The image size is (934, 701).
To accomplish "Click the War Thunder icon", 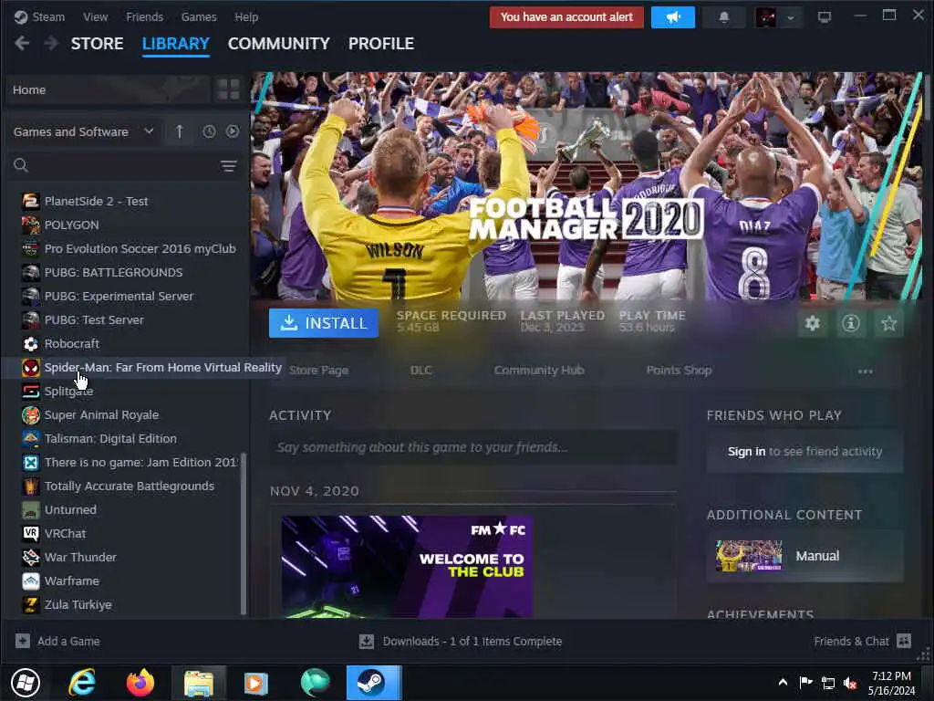I will [x=30, y=558].
